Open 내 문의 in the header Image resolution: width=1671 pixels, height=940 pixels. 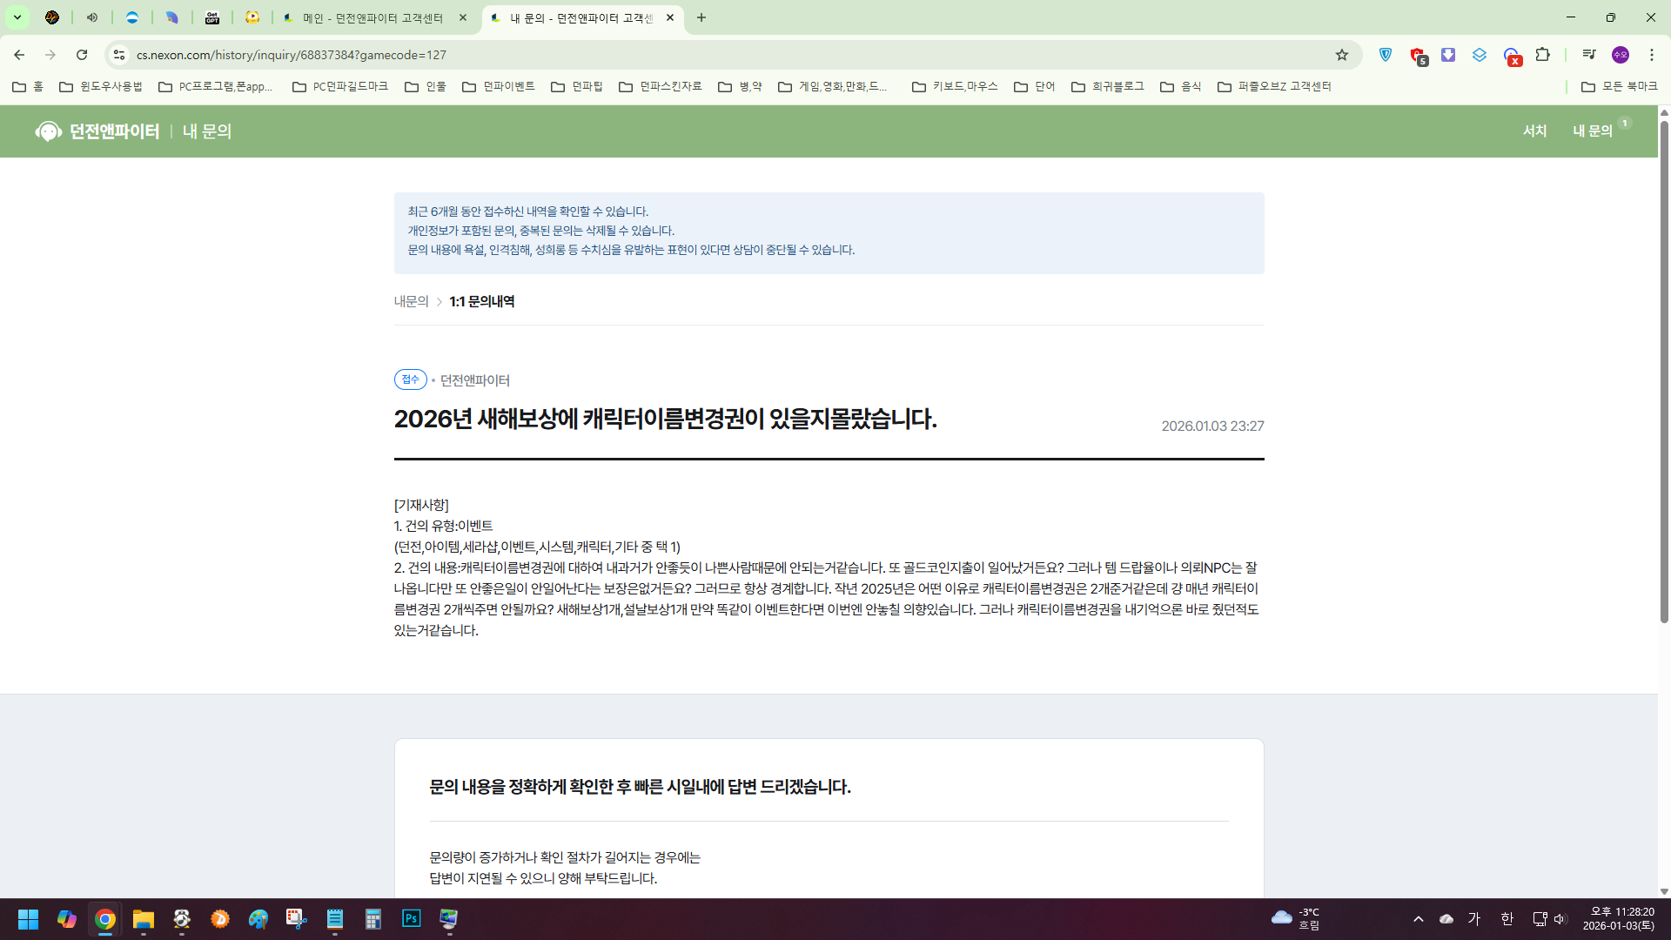1592,131
